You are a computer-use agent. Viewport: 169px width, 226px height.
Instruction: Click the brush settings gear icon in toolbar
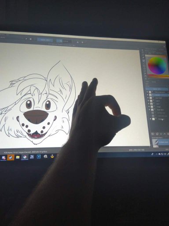point(30,39)
